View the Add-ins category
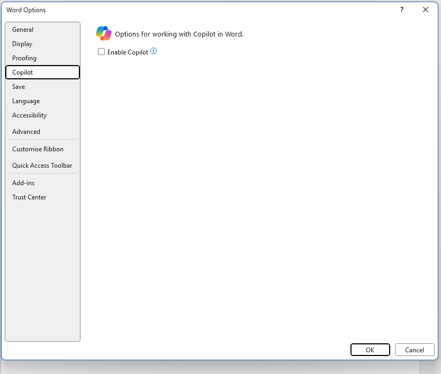Viewport: 441px width, 374px height. [43, 183]
